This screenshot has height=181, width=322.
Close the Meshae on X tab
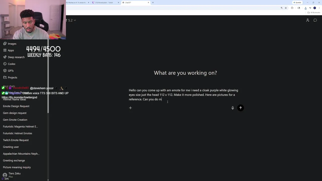89,3
